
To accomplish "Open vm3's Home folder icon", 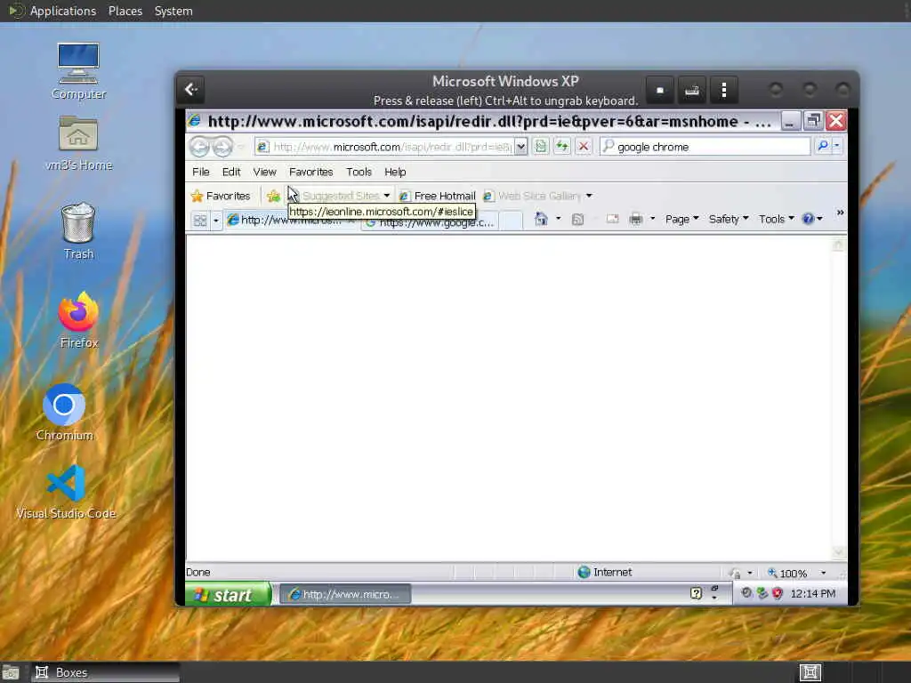I will [78, 143].
